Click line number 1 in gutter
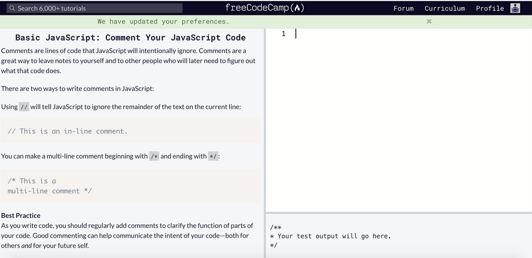532x258 pixels. (x=284, y=34)
